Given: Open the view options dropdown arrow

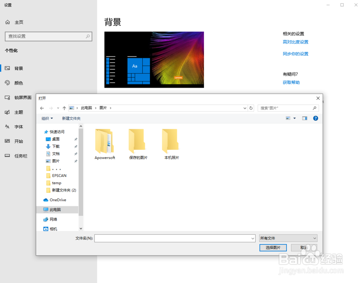Looking at the screenshot, I should (294, 118).
